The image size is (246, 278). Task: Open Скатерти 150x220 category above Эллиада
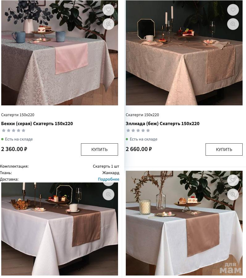click(x=142, y=115)
